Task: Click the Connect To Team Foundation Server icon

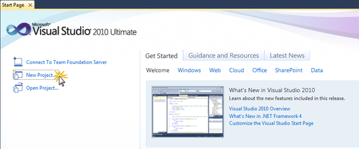Action: [18, 62]
